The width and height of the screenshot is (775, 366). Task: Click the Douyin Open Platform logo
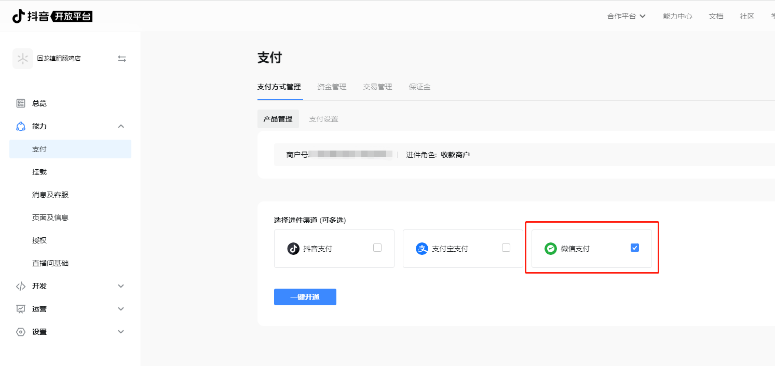pyautogui.click(x=52, y=16)
